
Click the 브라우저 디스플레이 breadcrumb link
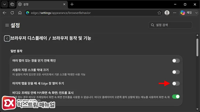29,38
